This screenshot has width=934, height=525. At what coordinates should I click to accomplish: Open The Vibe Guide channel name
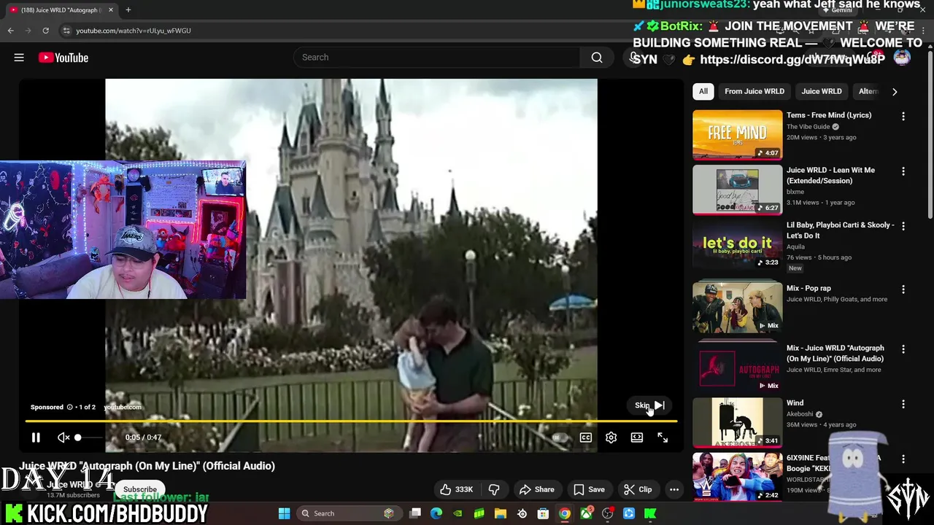pos(808,127)
